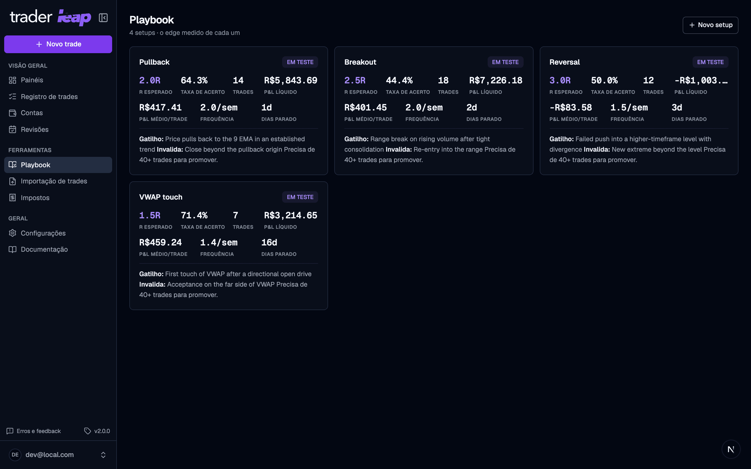Go to Registro de trades
751x469 pixels.
tap(58, 96)
